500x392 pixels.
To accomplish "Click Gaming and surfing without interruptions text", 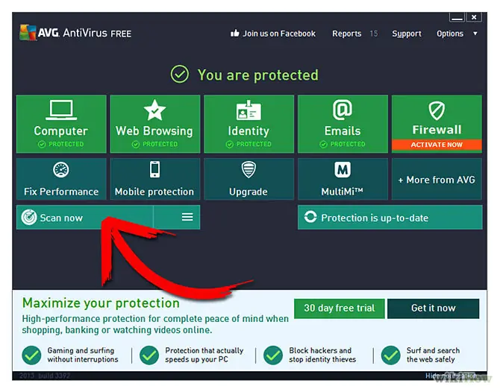I will tap(83, 355).
